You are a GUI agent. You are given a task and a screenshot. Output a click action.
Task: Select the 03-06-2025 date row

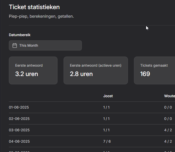coord(19,130)
